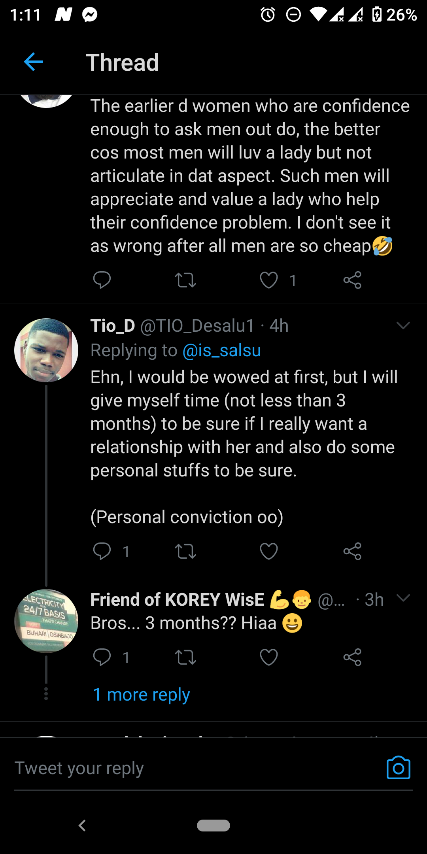Viewport: 427px width, 854px height.
Task: Share the 'Bros... 3 months?? Hiaa' tweet
Action: coord(352,658)
